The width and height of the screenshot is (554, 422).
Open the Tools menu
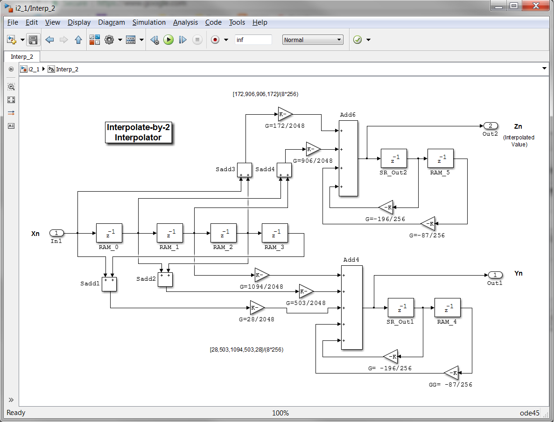click(237, 22)
